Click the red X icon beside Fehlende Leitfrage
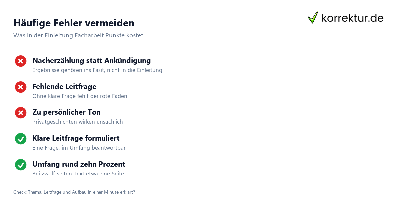The height and width of the screenshot is (209, 398). (21, 87)
